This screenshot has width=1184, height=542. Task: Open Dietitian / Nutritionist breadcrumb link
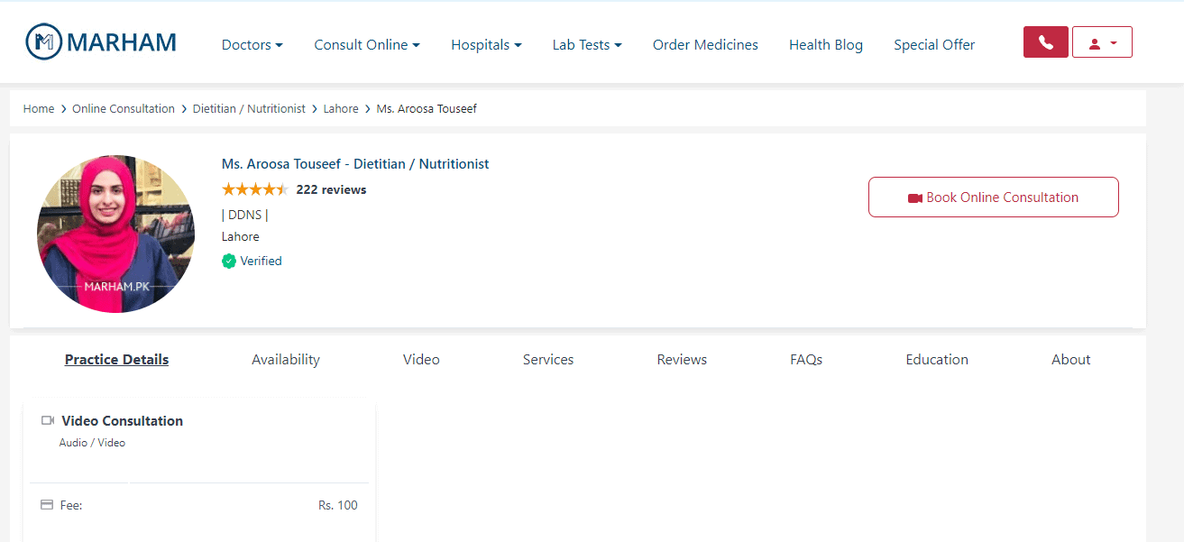click(x=249, y=108)
